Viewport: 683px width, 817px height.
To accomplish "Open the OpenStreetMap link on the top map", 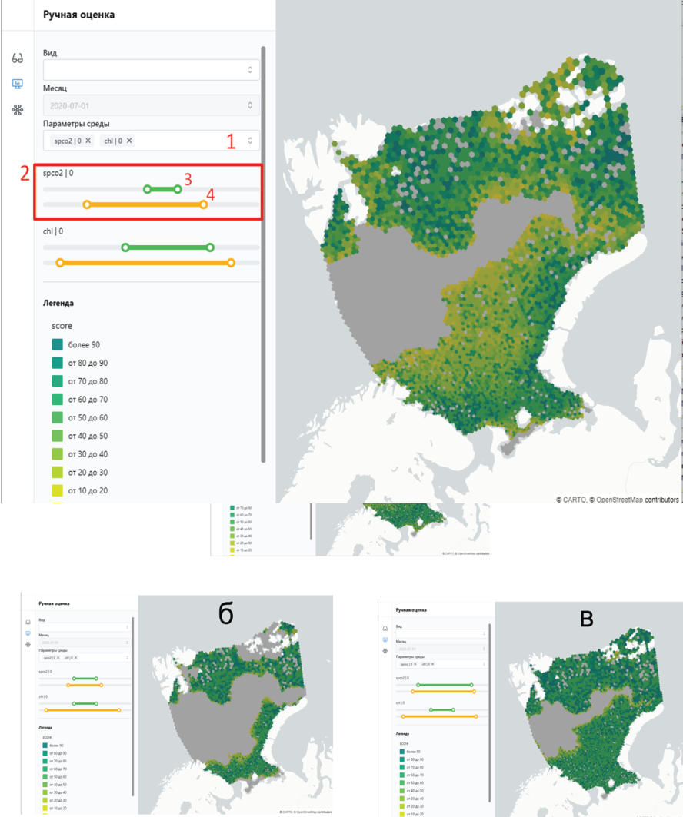I will [x=616, y=499].
